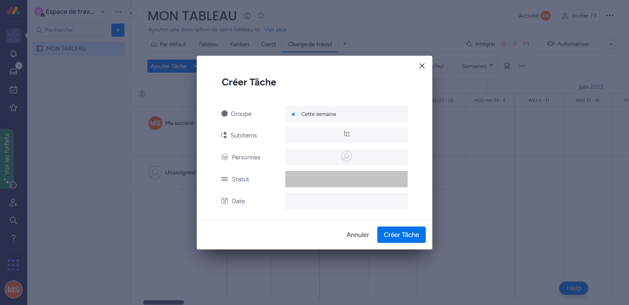Viewport: 629px width, 305px height.
Task: Open the Cette semaine group selector
Action: pyautogui.click(x=346, y=114)
